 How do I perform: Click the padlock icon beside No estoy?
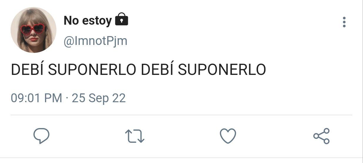121,19
